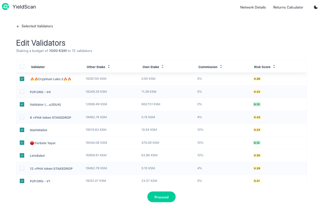The width and height of the screenshot is (323, 219).
Task: Click the 0.43 risk score badge
Action: (x=257, y=117)
